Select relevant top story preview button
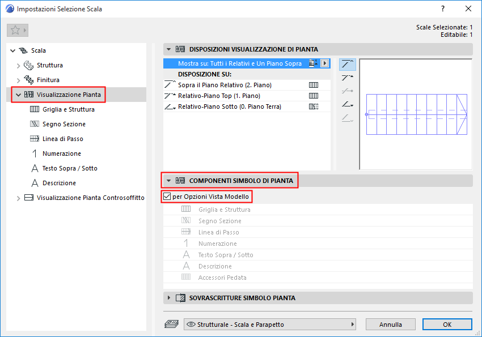The width and height of the screenshot is (482, 337). (348, 78)
